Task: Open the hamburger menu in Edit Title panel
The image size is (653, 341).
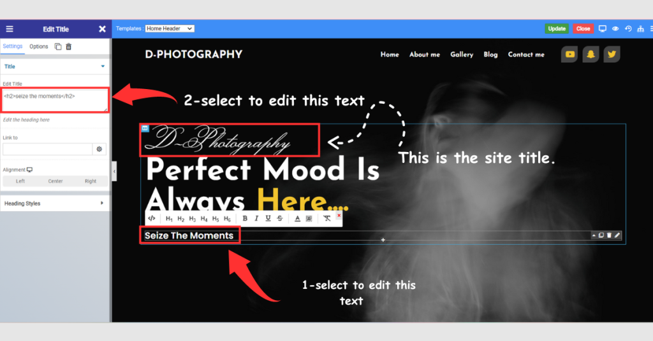Action: (10, 29)
